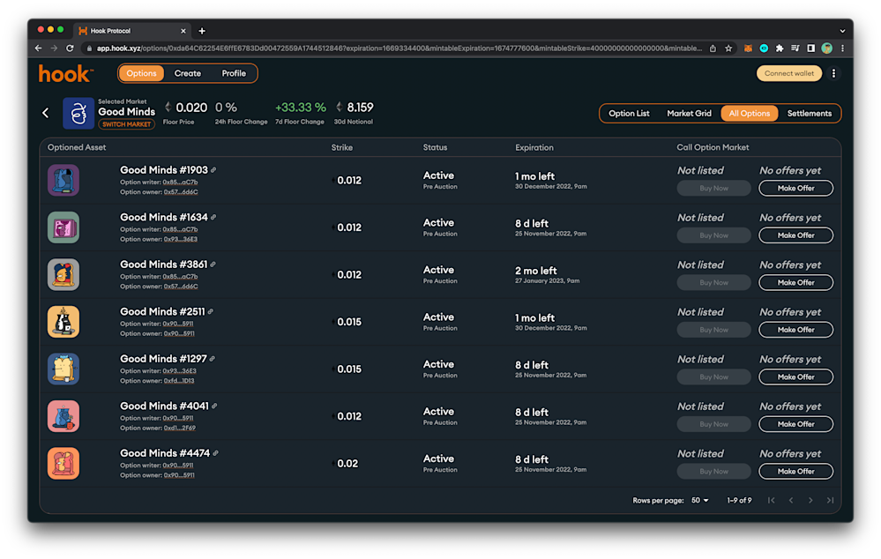This screenshot has width=881, height=559.
Task: Go back with the left chevron beside Good Minds
Action: (46, 113)
